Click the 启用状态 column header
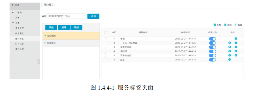Screen dimensions: 271x94 tap(212, 32)
